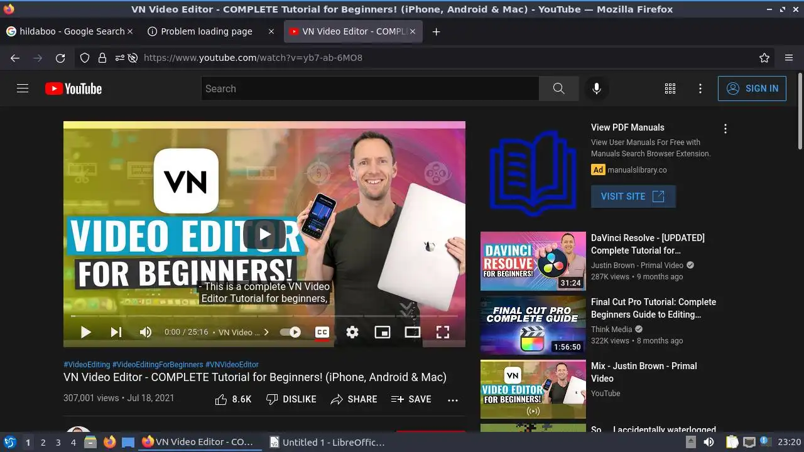Show site security padlock info

[102, 58]
